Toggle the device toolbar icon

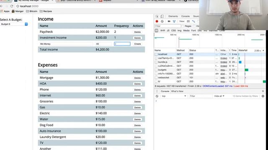(162, 16)
